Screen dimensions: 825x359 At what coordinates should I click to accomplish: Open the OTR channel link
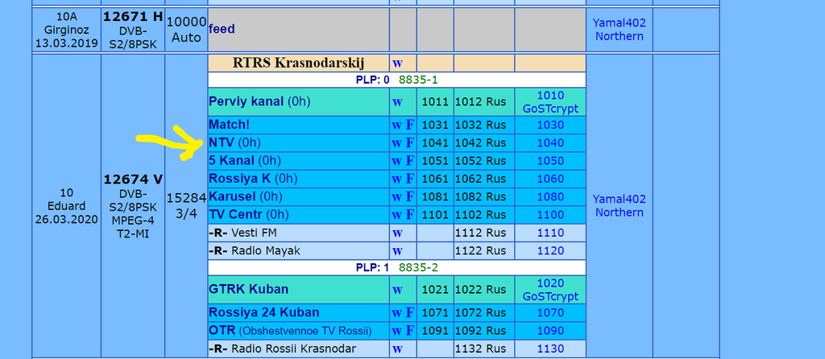222,331
